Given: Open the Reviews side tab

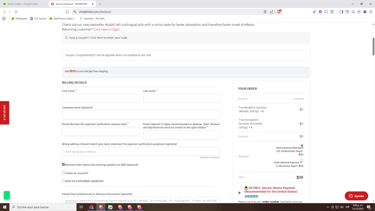Looking at the screenshot, I should pyautogui.click(x=4, y=113).
